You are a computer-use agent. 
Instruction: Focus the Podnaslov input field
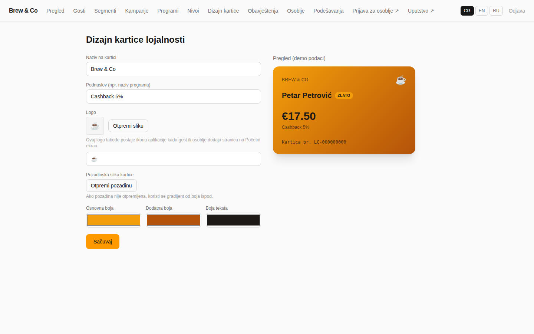[x=174, y=96]
